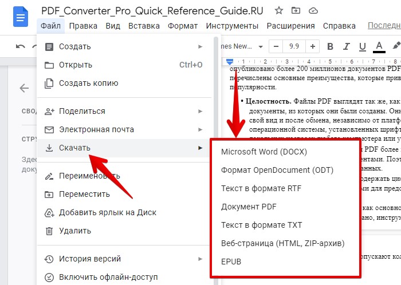Open the Вставка menu

coord(144,26)
